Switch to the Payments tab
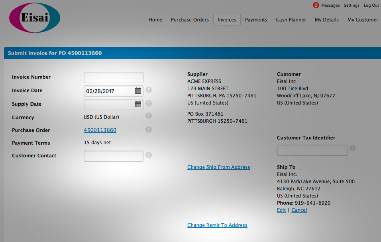This screenshot has height=242, width=381. tap(256, 19)
